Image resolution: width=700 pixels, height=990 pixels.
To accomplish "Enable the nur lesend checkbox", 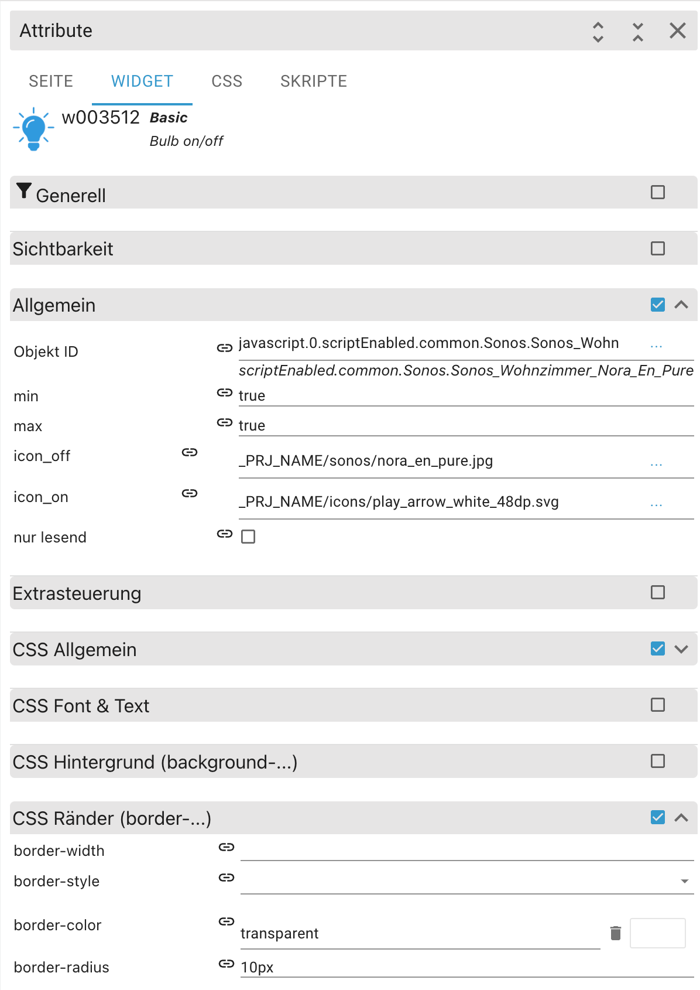I will (x=248, y=537).
